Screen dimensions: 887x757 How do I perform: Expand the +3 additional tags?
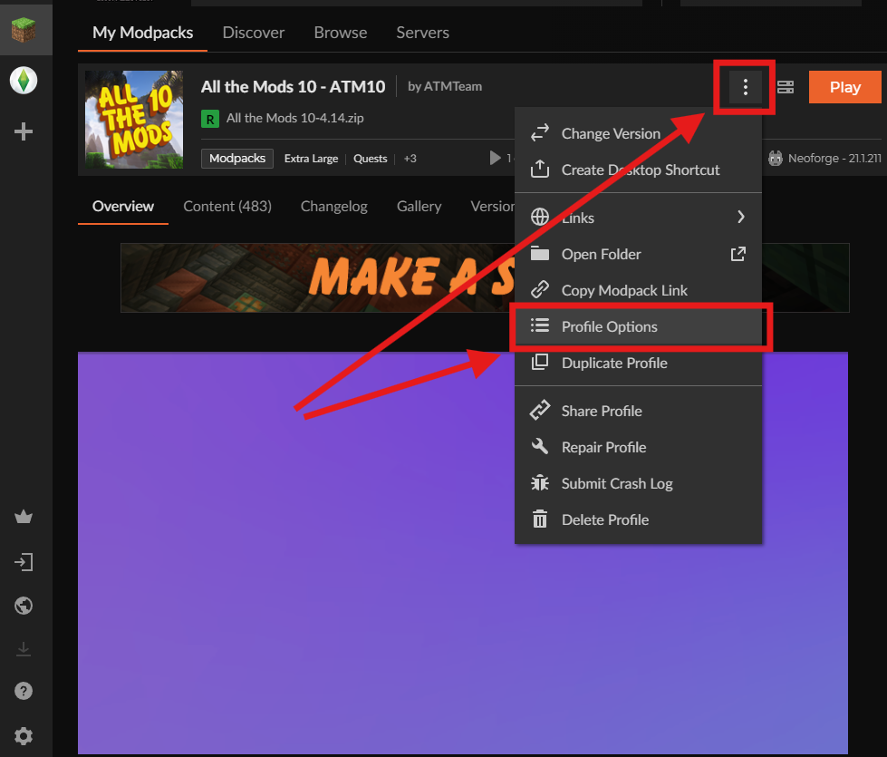(x=410, y=159)
